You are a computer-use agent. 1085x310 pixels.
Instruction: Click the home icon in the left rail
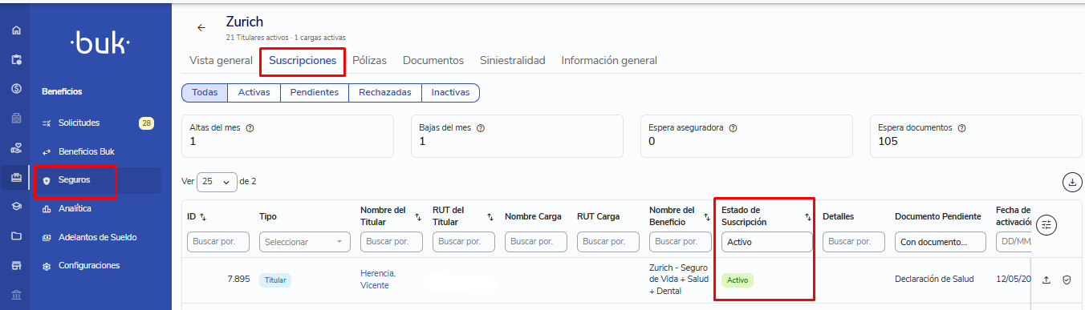(x=16, y=30)
